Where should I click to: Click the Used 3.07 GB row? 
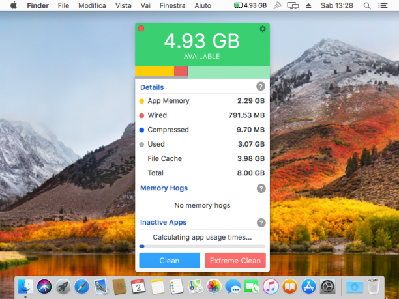202,144
